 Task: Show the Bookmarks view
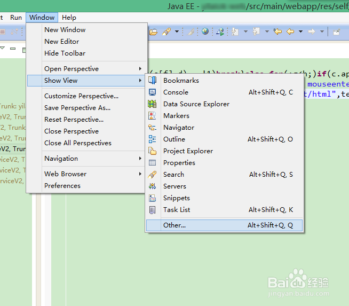[x=224, y=81]
